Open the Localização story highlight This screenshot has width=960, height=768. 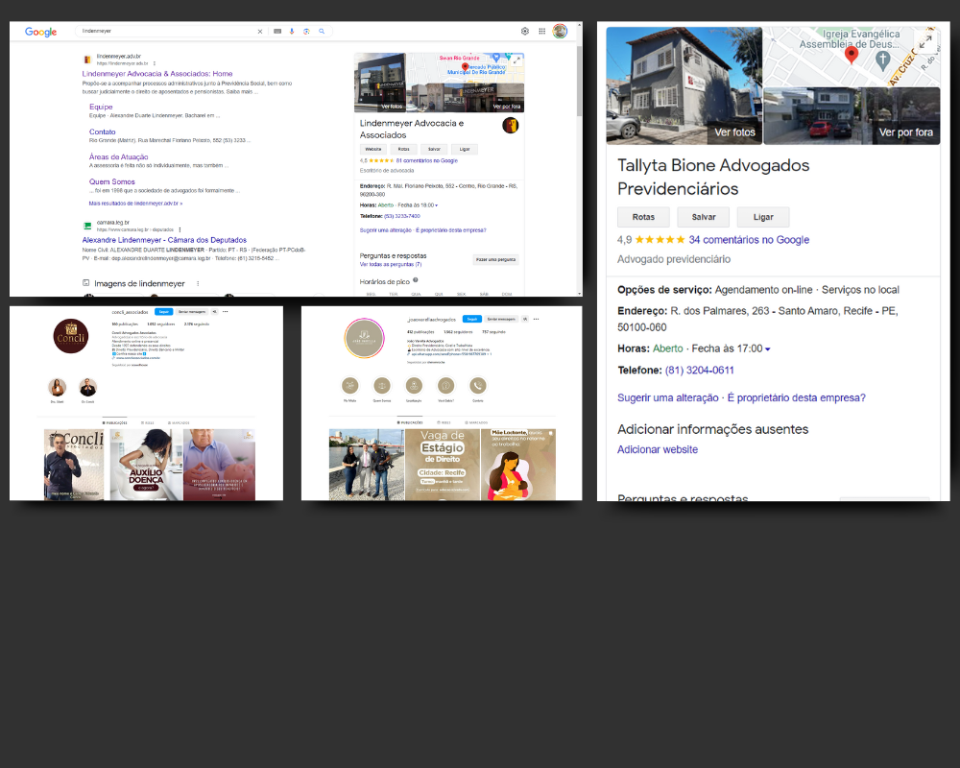point(414,385)
